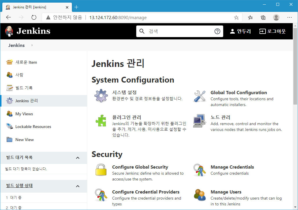Click the gear icon beside Jenkins 관리 in sidebar
This screenshot has width=298, height=210.
point(9,101)
